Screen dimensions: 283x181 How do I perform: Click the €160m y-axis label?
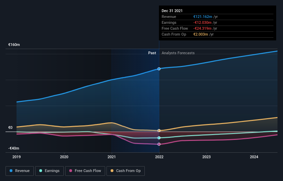[x=14, y=45]
